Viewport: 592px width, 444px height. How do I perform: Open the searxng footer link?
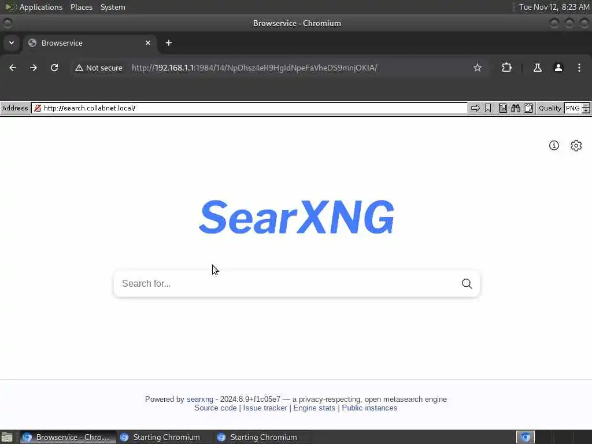tap(199, 399)
